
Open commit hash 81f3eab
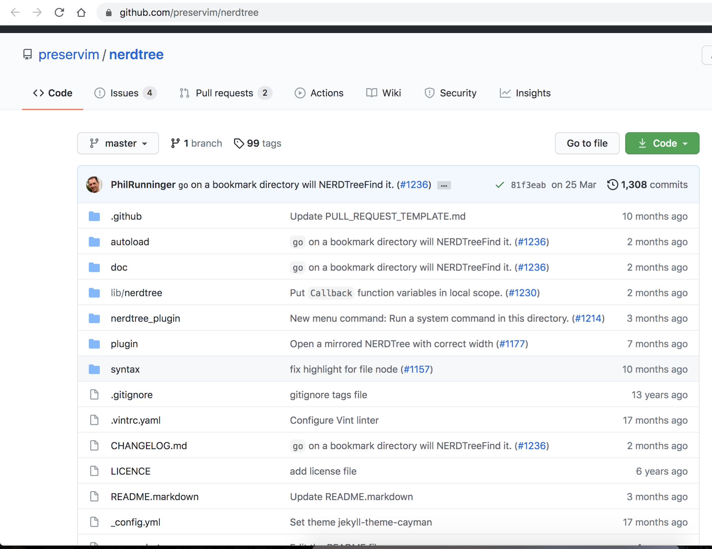(528, 185)
